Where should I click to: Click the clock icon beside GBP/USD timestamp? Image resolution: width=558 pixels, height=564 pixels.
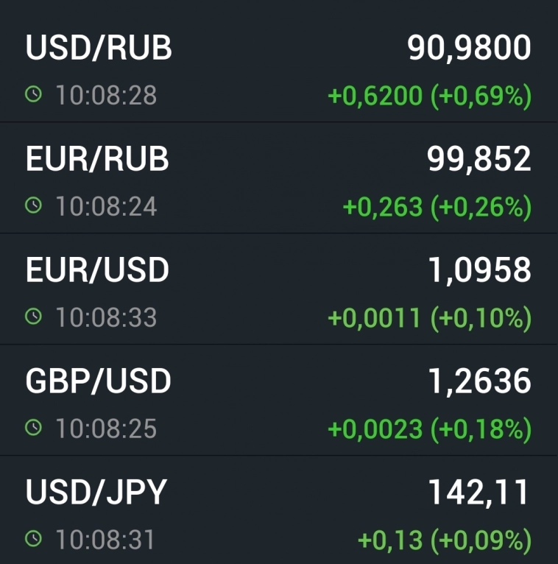(33, 428)
